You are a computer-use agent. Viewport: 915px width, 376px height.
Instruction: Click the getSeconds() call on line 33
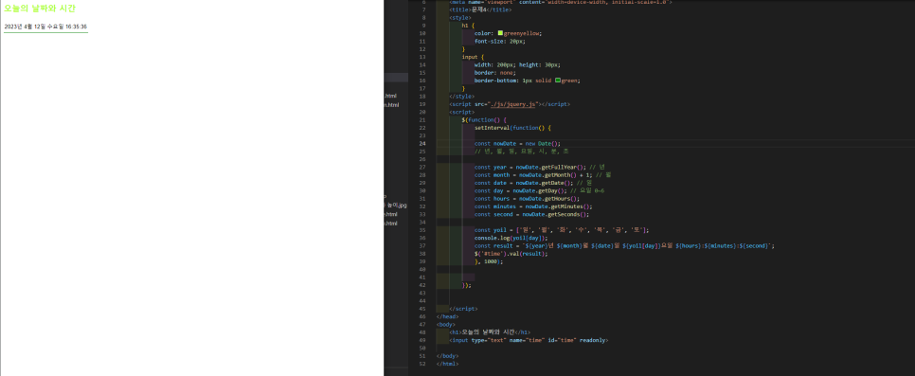coord(567,214)
